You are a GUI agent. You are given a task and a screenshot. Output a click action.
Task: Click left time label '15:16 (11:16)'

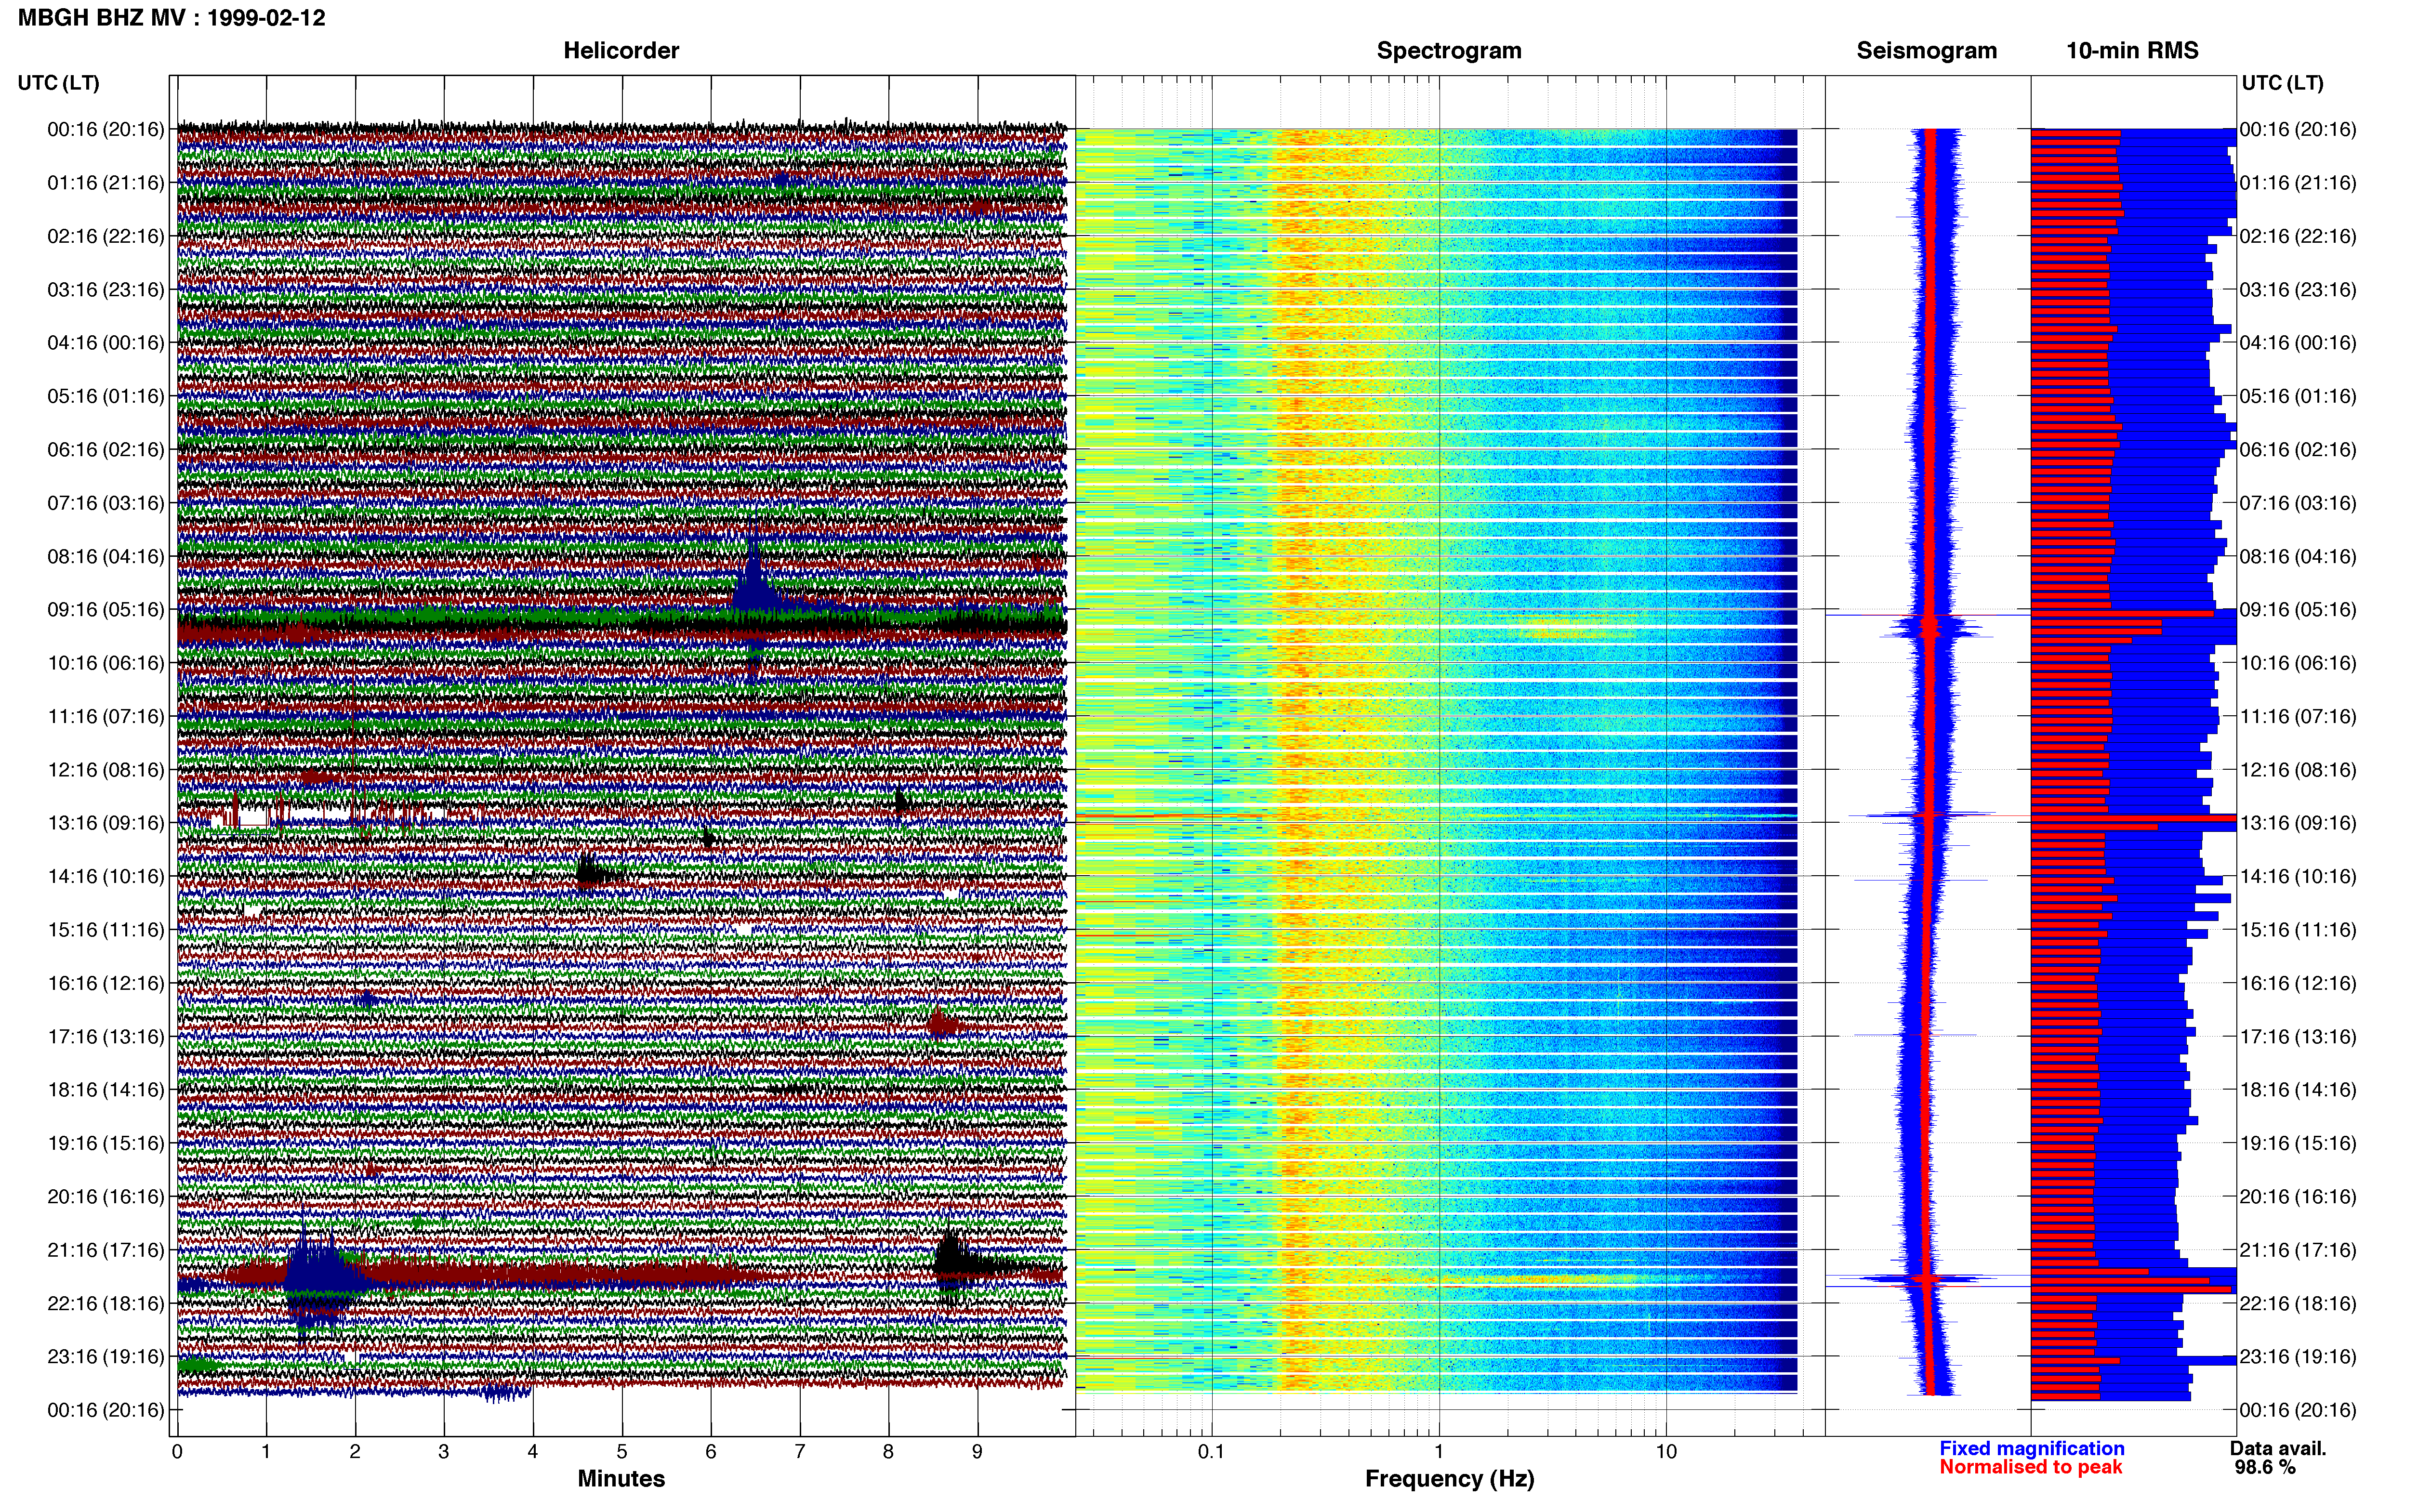coord(105,930)
